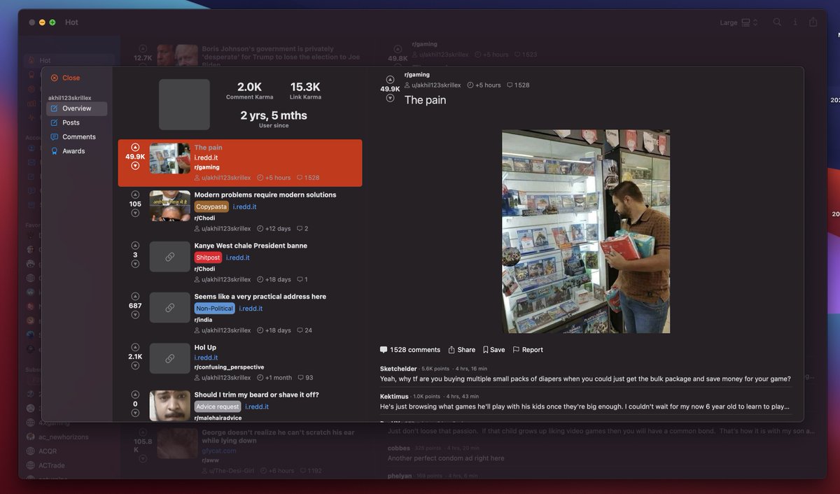
Task: Downvote 'Should I trim my beard' post
Action: tap(135, 413)
